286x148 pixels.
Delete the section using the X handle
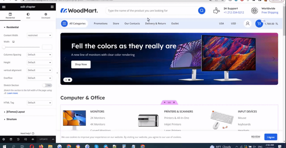click(174, 103)
